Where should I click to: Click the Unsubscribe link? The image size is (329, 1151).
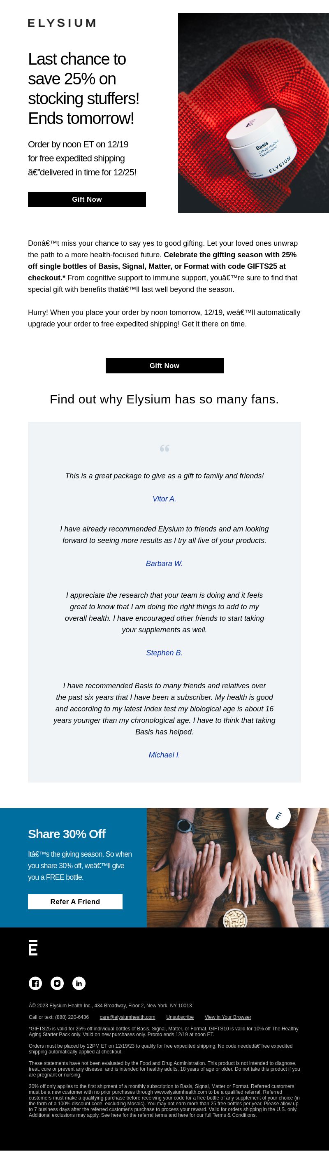180,1017
